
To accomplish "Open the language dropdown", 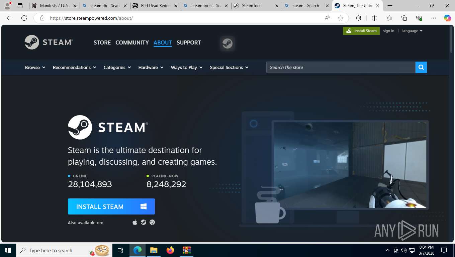I will 412,31.
